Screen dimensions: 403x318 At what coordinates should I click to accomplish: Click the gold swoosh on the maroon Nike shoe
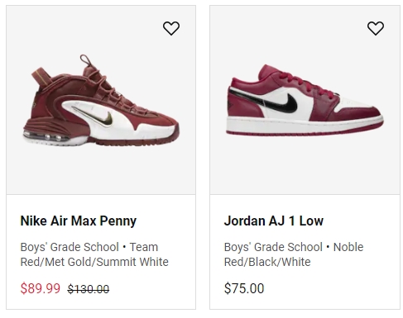[x=95, y=117]
